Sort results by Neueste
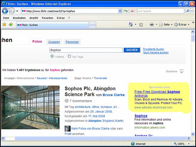This screenshot has width=196, height=147. [41, 78]
